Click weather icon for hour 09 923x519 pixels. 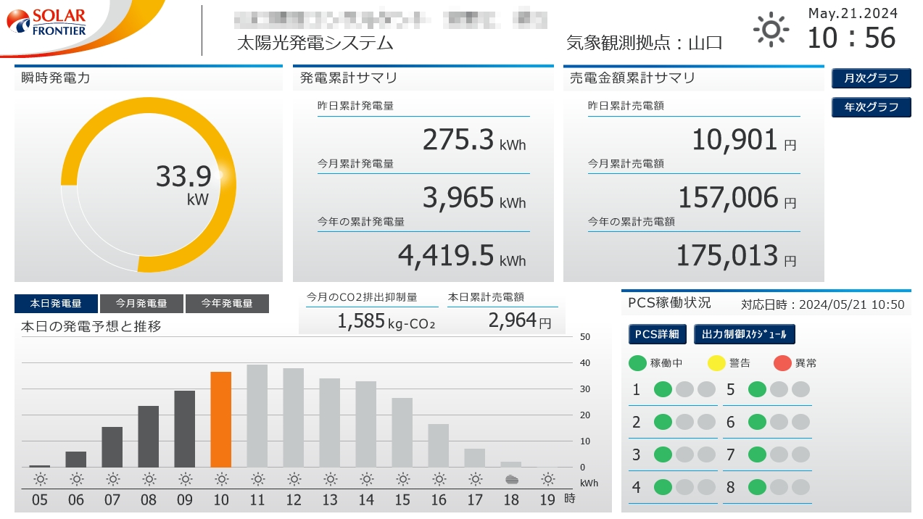(x=185, y=478)
